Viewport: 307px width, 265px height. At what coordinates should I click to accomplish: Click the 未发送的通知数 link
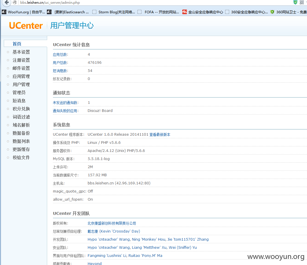[66, 103]
